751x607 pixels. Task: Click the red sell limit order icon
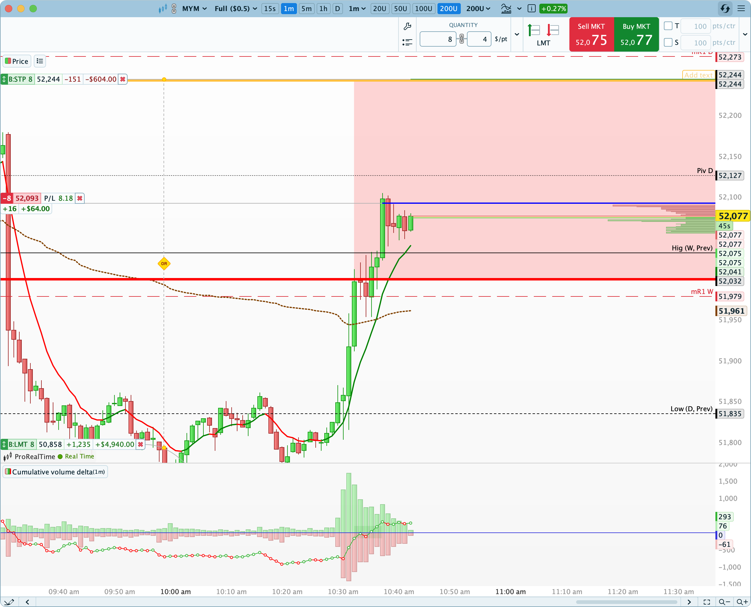click(x=553, y=30)
